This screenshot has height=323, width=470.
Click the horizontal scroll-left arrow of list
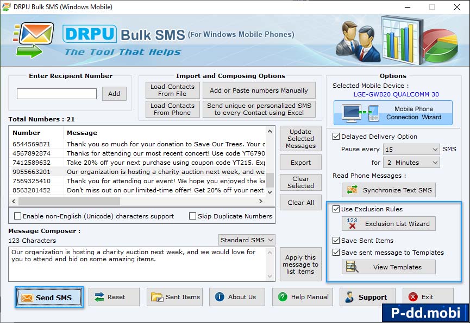[14, 201]
